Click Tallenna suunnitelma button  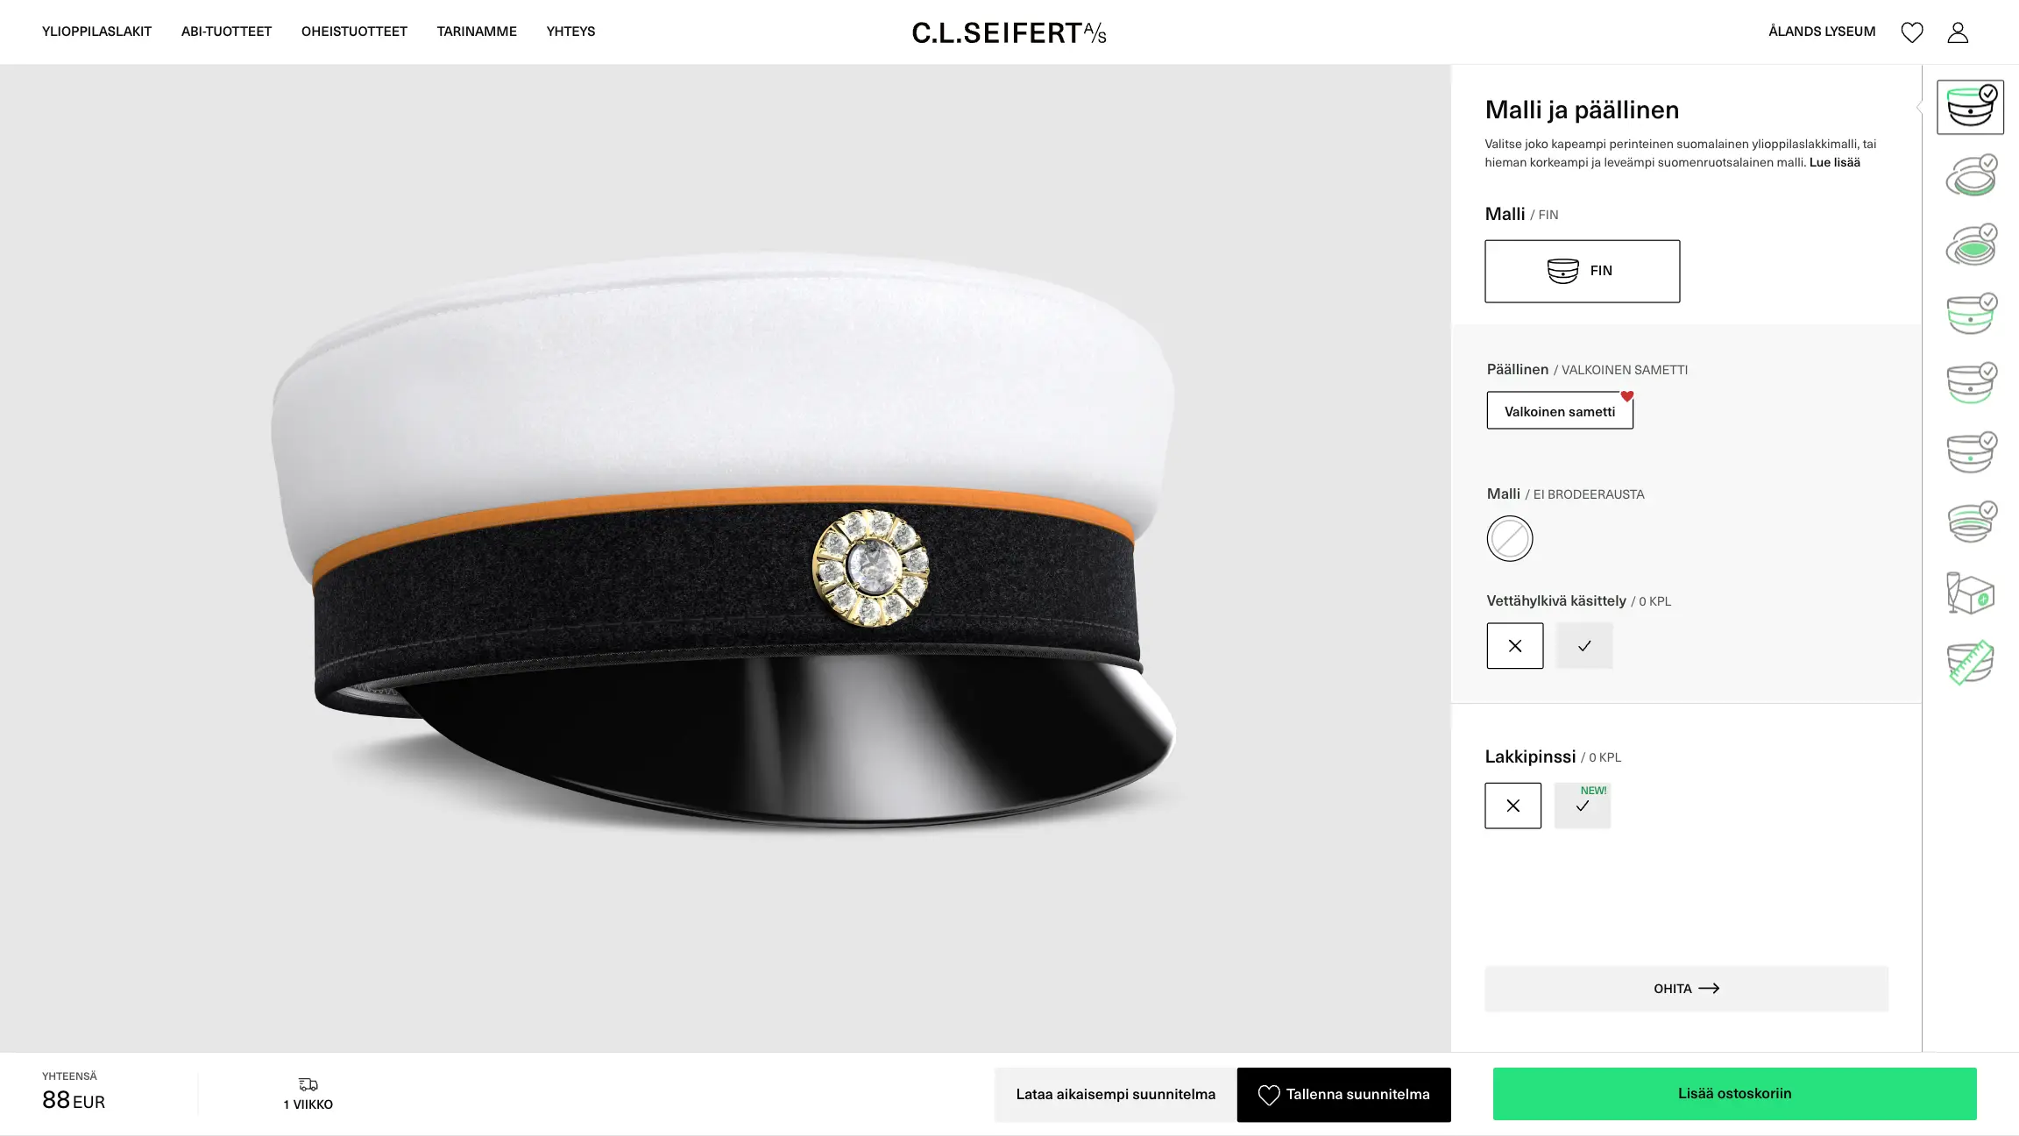[x=1344, y=1095]
